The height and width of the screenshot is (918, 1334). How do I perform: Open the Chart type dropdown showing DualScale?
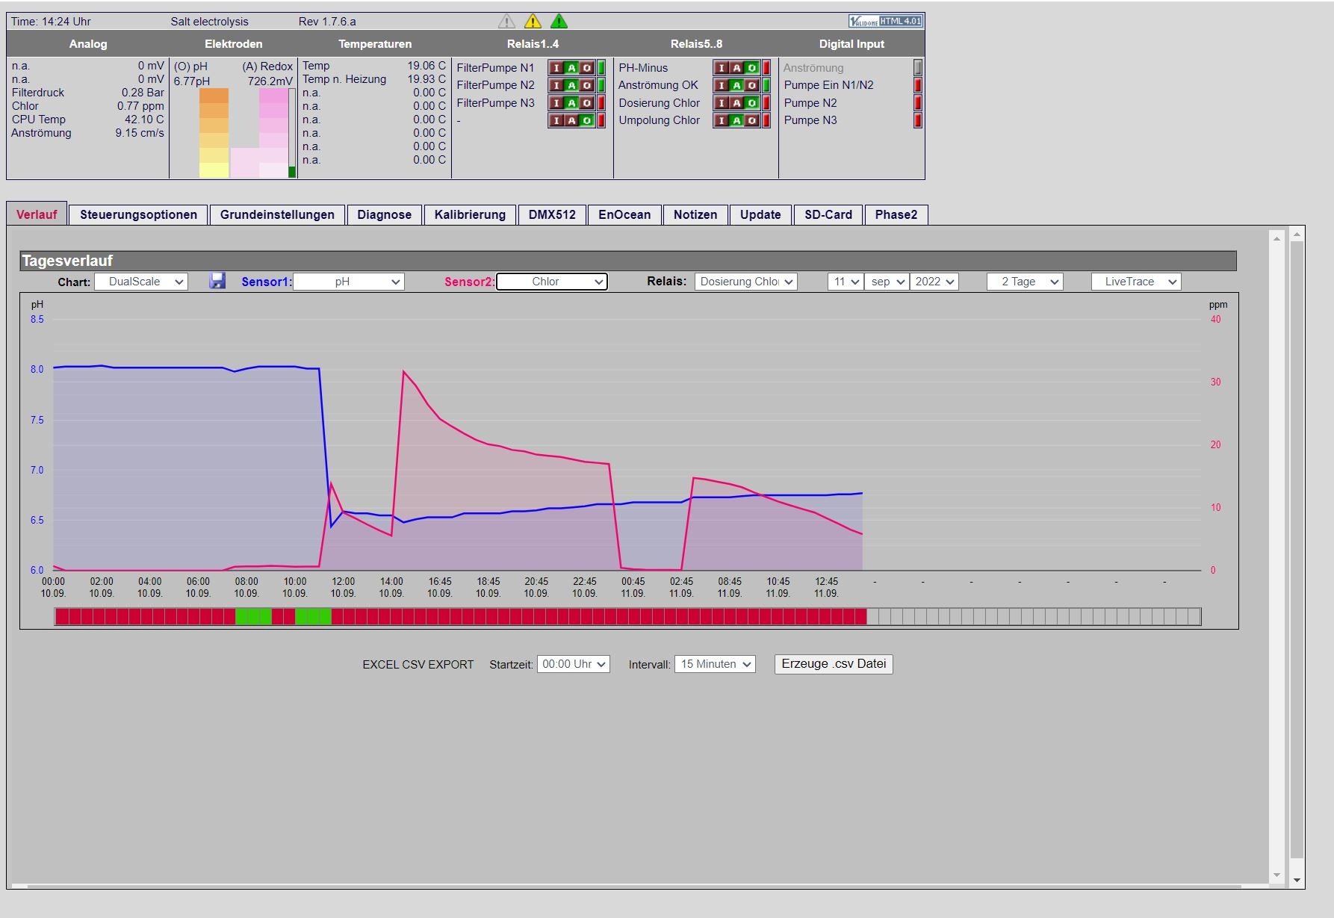coord(141,282)
